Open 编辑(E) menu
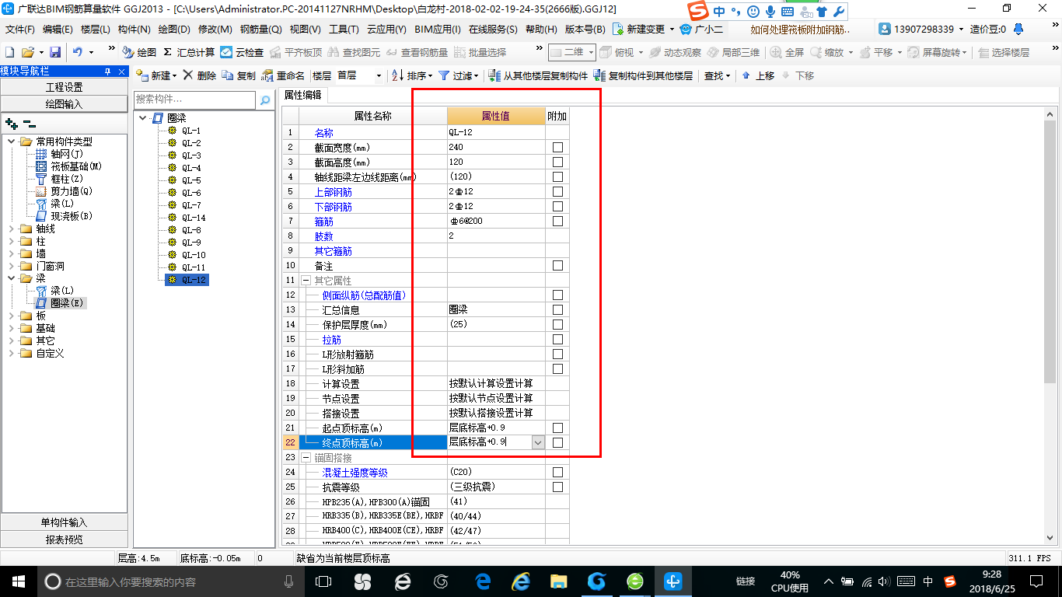Screen dimensions: 1062x597 click(x=58, y=30)
